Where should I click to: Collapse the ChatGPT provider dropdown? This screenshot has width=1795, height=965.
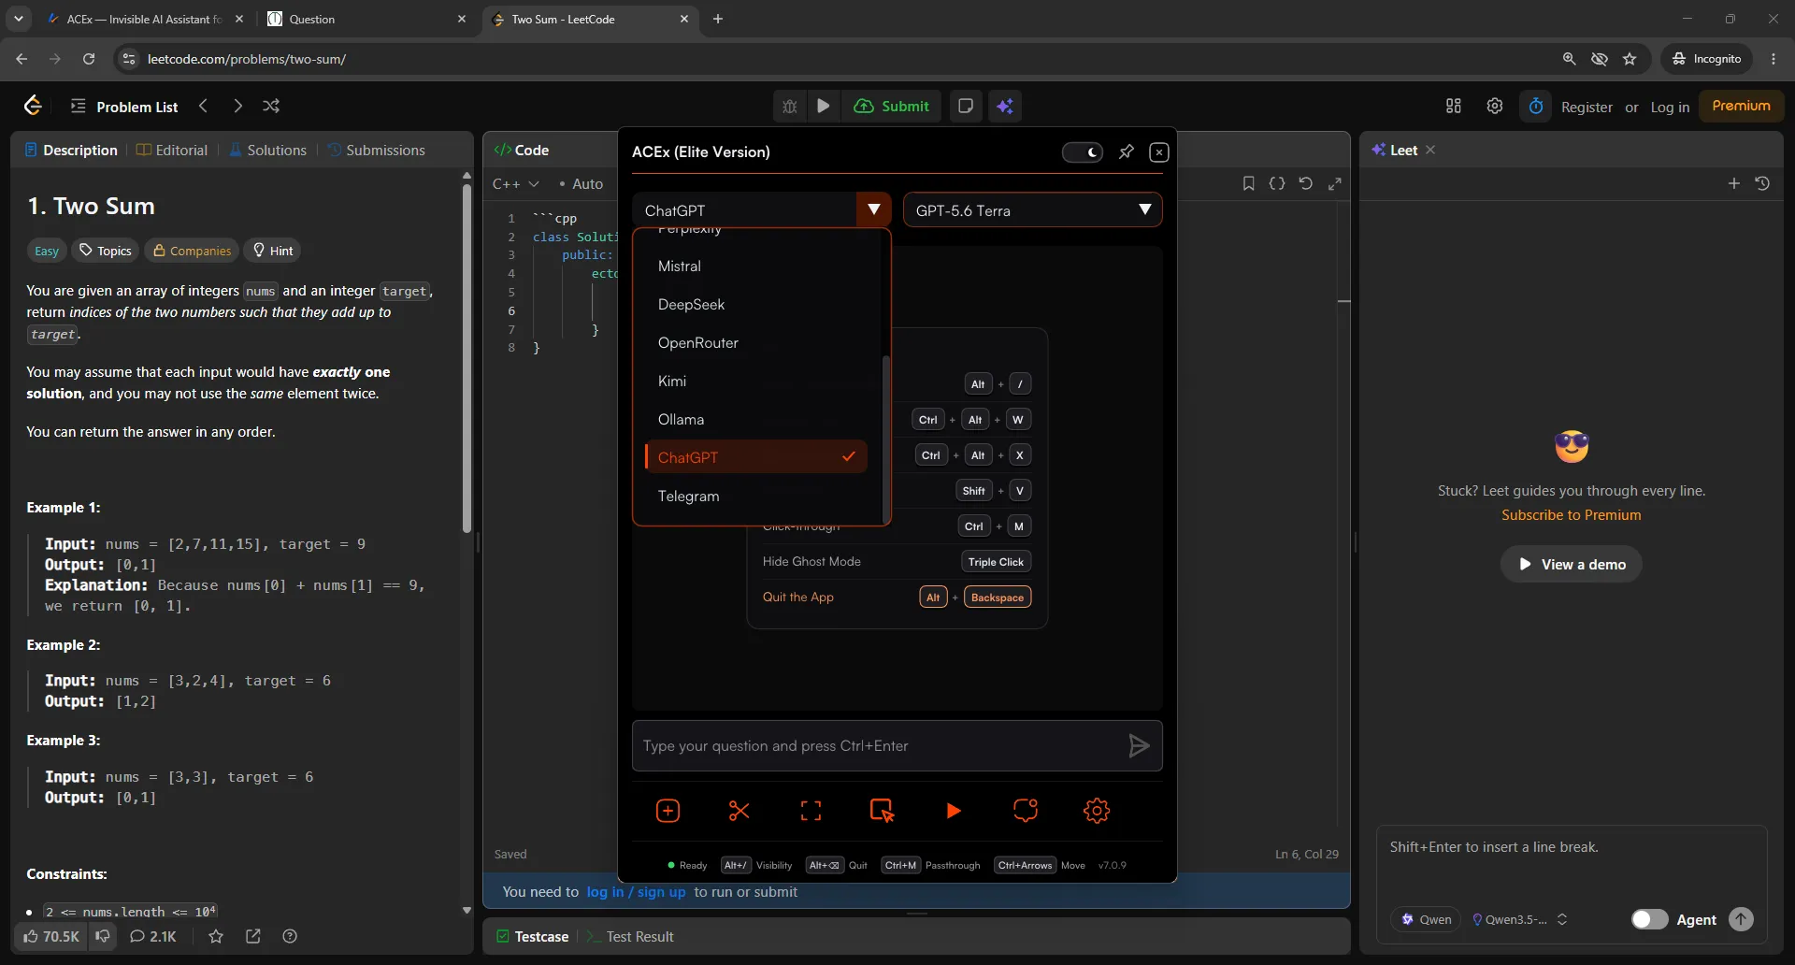click(x=873, y=209)
